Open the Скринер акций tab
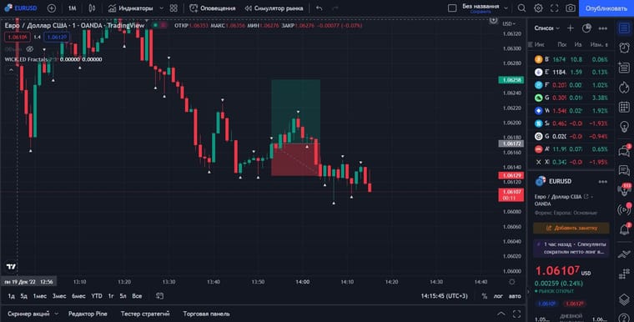This screenshot has width=634, height=322. point(28,314)
